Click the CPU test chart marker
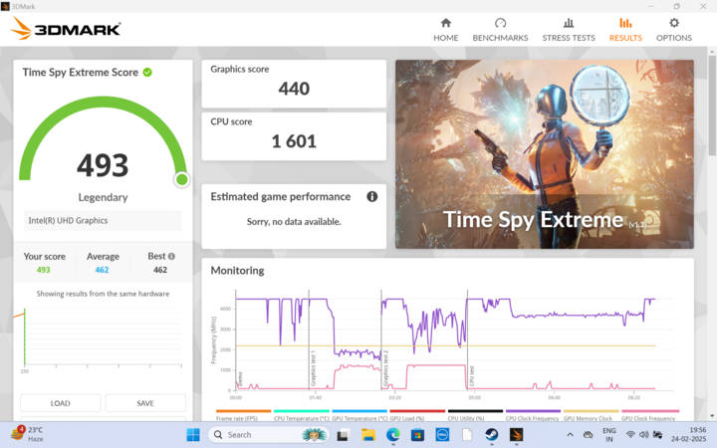 click(x=472, y=375)
